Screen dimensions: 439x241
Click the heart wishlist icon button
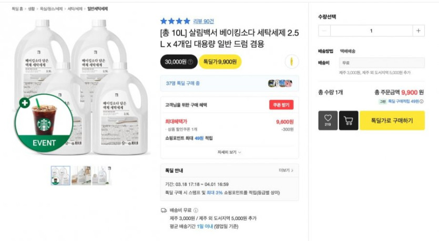[x=328, y=120]
